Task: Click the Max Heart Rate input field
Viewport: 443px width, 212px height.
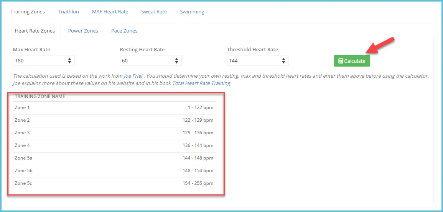Action: [44, 60]
